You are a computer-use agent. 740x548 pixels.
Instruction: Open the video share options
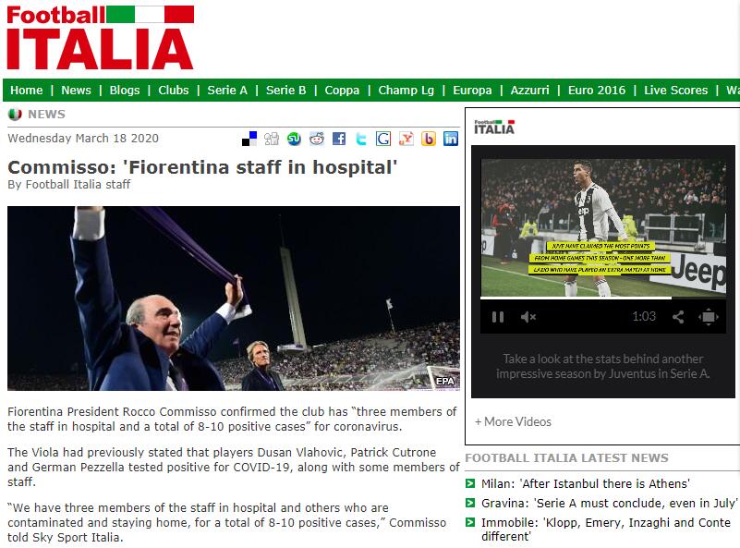(x=678, y=317)
